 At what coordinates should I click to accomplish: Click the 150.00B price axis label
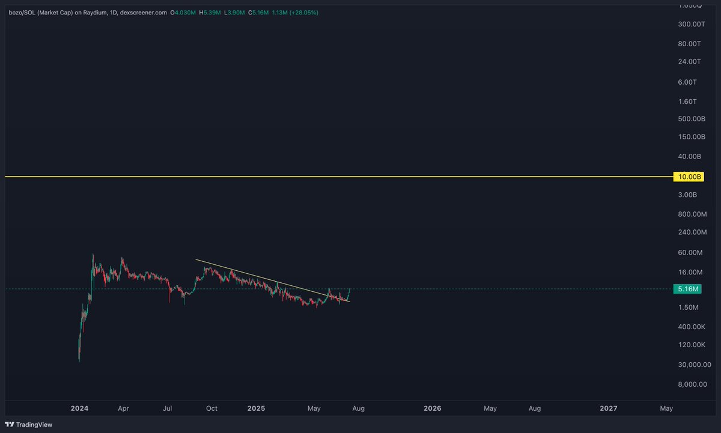691,136
